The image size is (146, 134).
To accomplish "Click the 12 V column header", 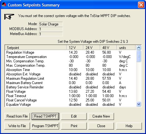I will click(x=75, y=48).
